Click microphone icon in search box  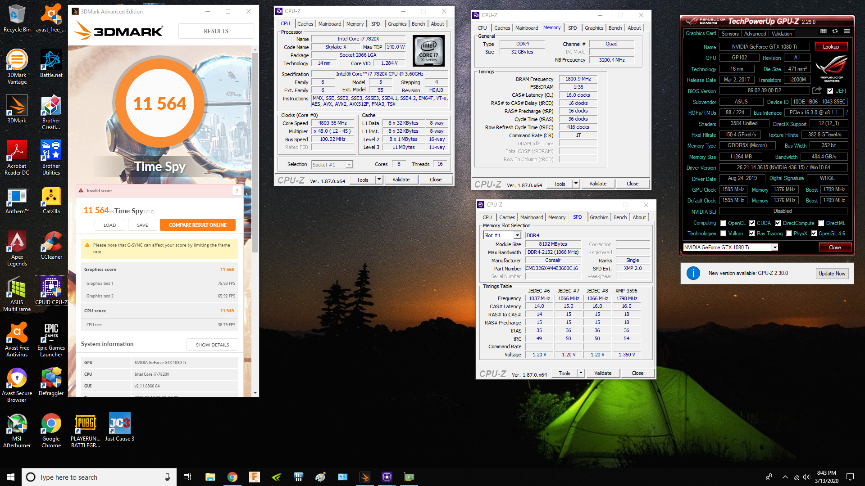pyautogui.click(x=167, y=477)
